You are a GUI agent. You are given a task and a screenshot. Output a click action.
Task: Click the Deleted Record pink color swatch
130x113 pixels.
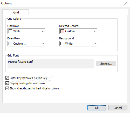point(62,31)
